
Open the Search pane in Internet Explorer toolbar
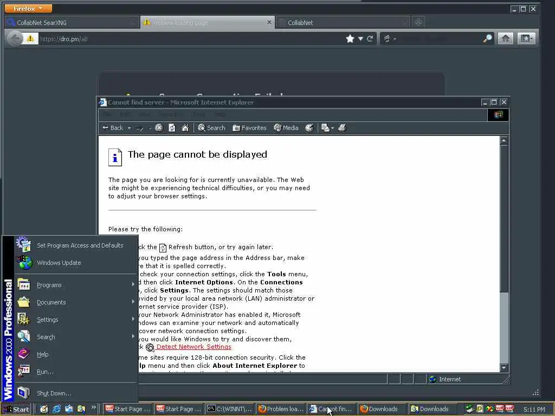click(211, 128)
